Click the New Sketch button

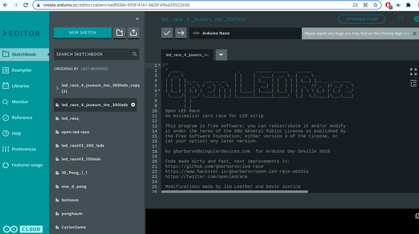point(82,32)
